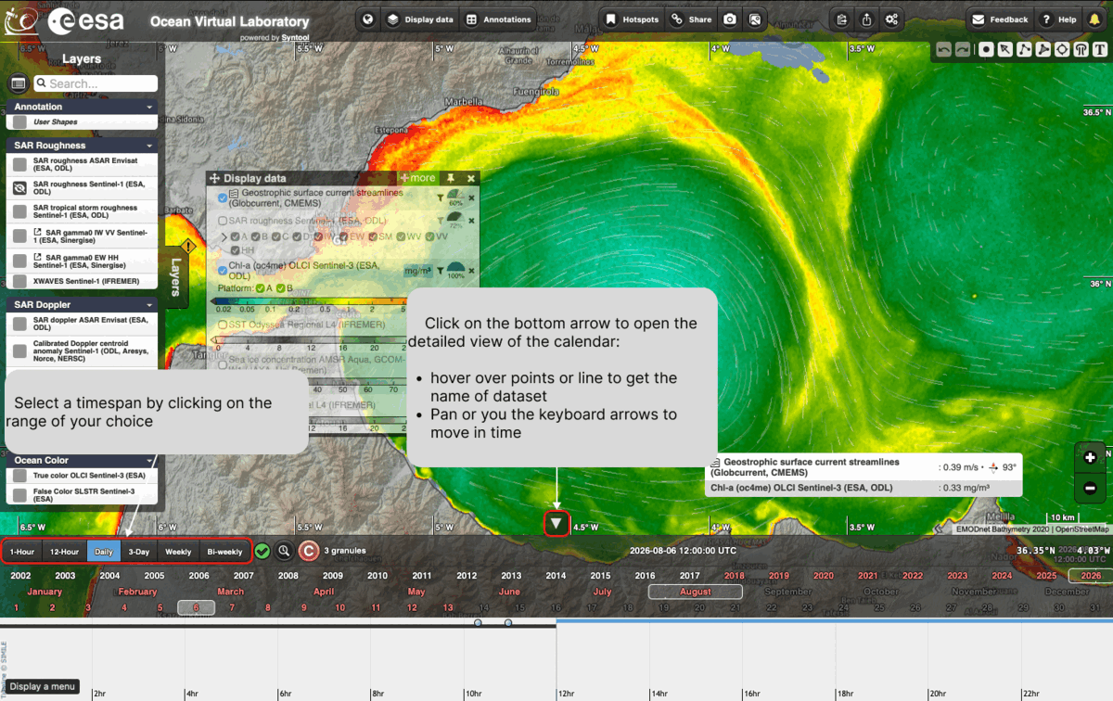Uncheck Geostrophic surface current streamlines layer
This screenshot has height=701, width=1113.
pyautogui.click(x=223, y=198)
